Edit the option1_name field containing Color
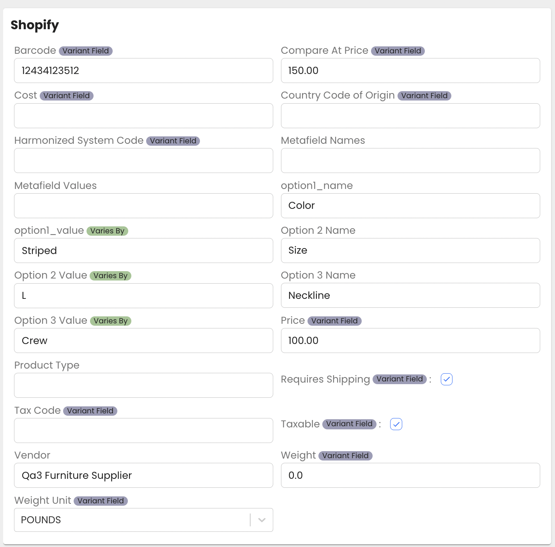555x547 pixels. (x=410, y=206)
